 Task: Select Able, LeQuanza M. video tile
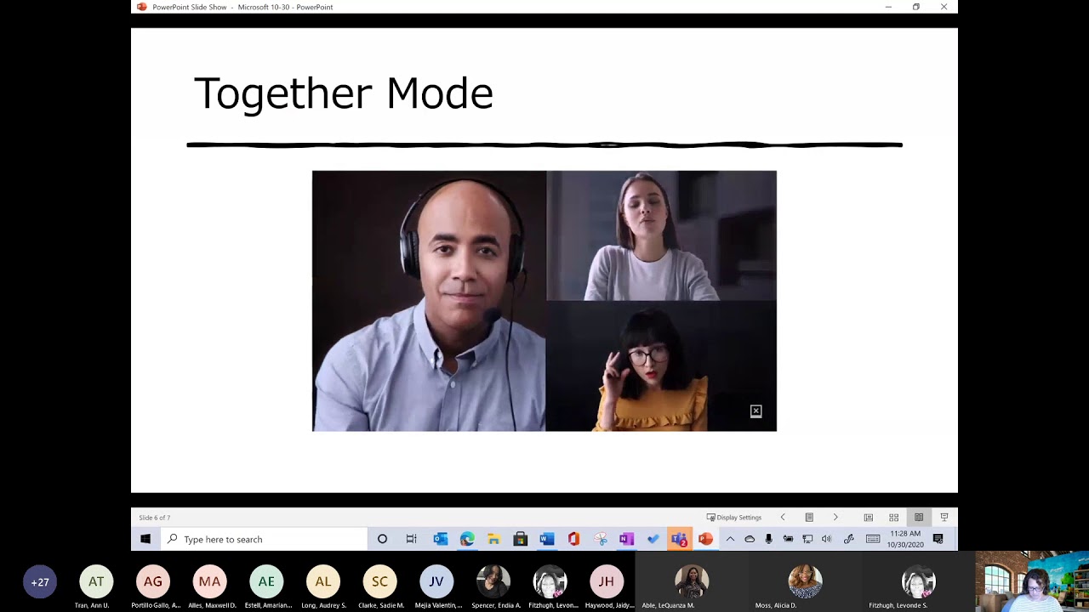coord(692,582)
